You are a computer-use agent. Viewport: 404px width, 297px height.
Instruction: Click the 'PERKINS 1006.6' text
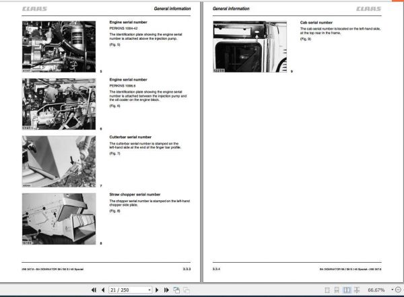click(x=123, y=86)
